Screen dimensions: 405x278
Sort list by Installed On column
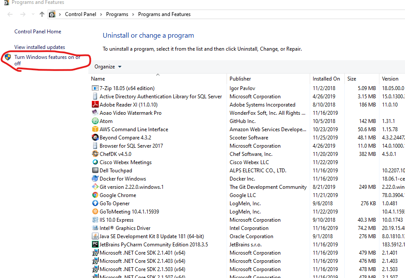point(327,79)
